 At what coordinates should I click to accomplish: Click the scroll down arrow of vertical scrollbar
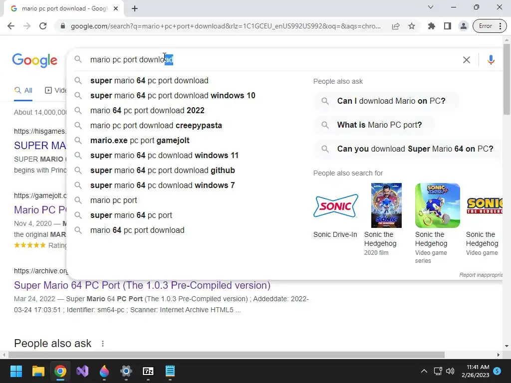pos(507,346)
